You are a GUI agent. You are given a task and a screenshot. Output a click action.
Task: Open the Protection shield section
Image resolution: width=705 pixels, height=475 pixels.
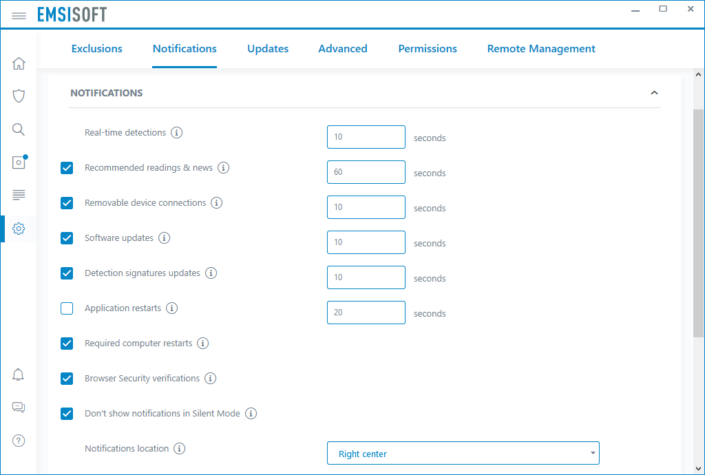coord(19,96)
